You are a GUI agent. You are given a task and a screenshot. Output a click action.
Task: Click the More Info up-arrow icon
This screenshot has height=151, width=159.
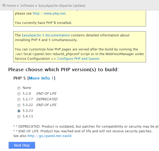pos(53,78)
